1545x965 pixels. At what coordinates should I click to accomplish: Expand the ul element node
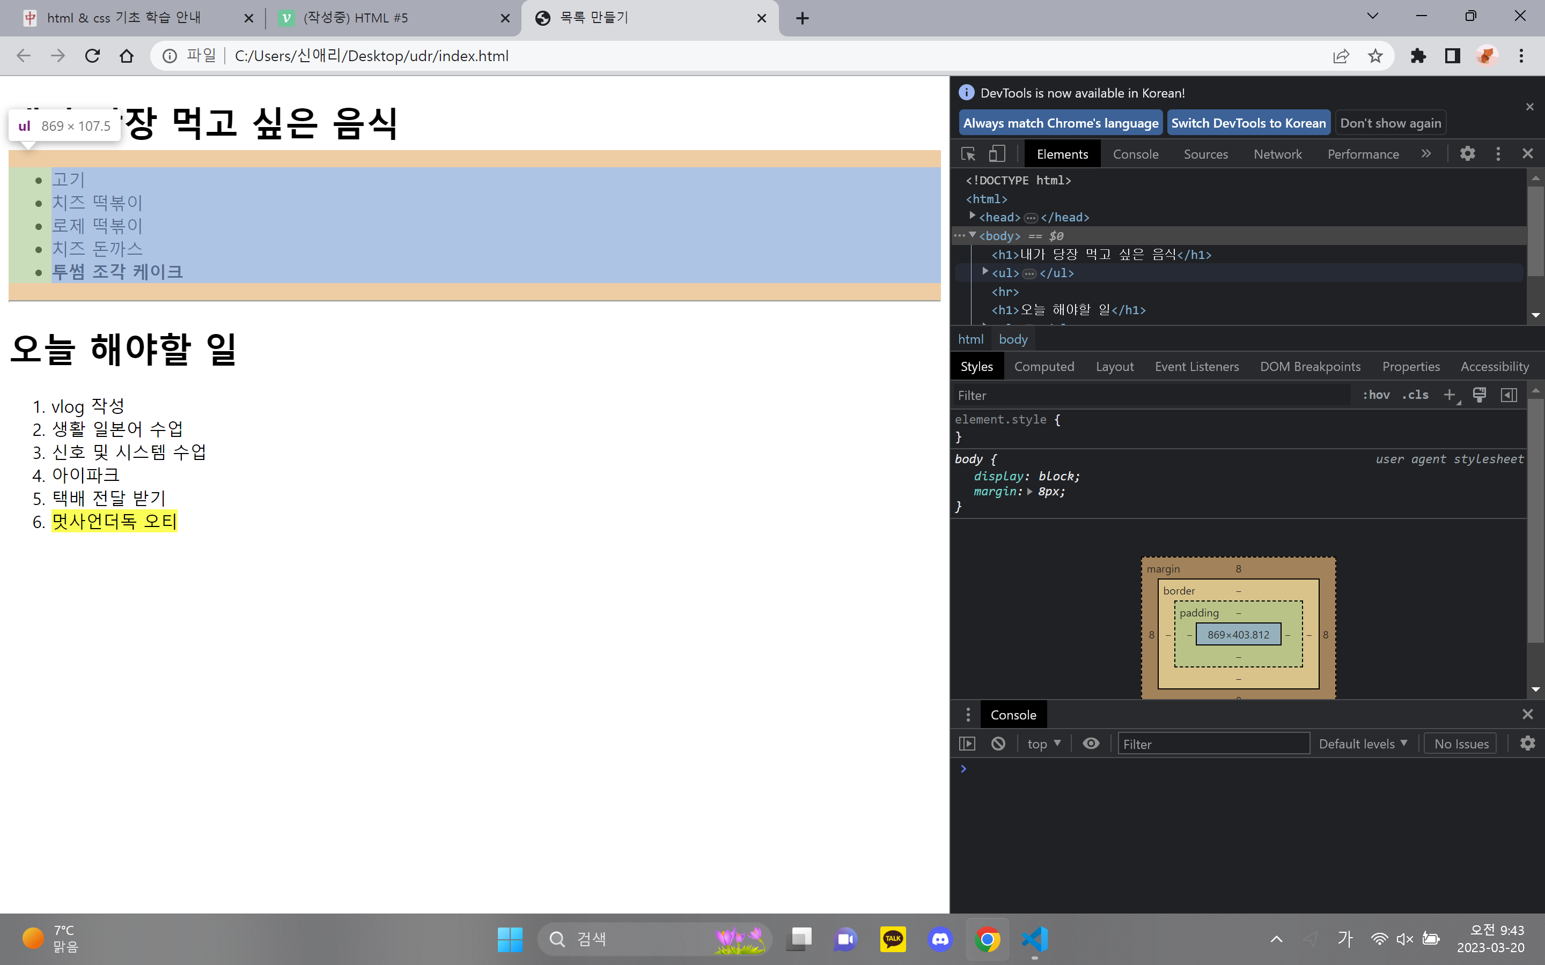[985, 272]
